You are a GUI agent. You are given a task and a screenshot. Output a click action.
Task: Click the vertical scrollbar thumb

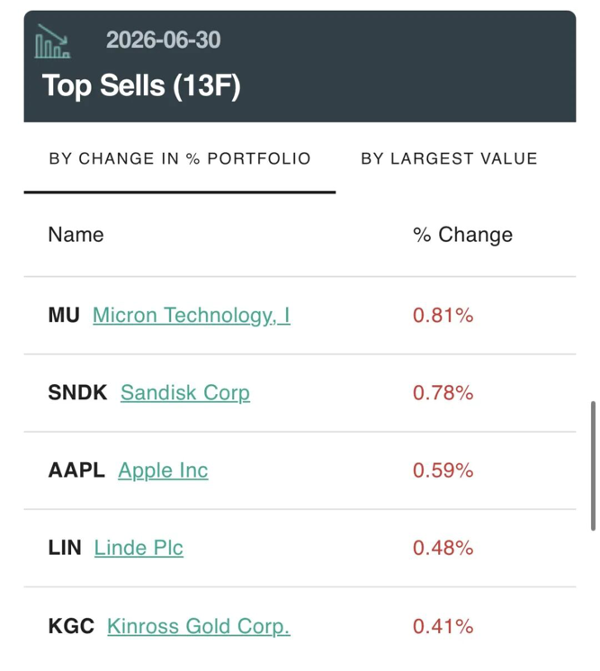(x=593, y=466)
